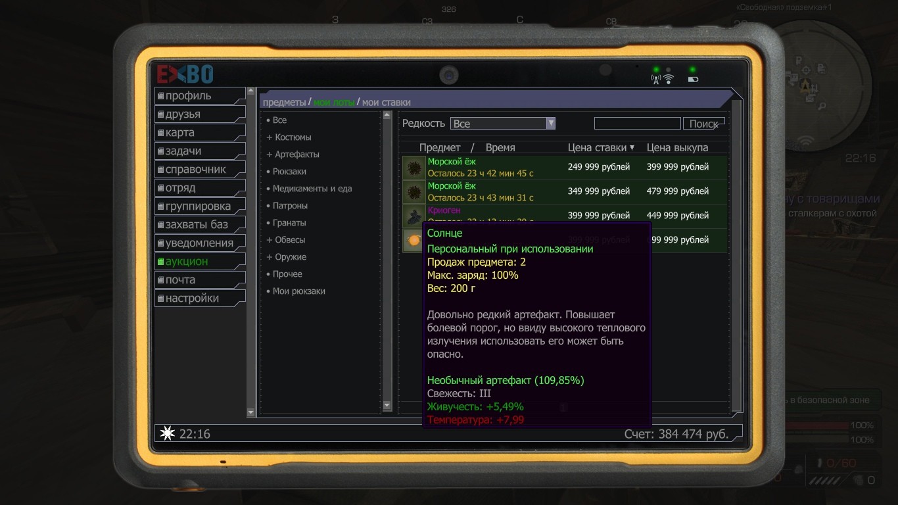This screenshot has width=898, height=505.
Task: Click the Счет: 384 474 руб. balance
Action: pos(676,434)
